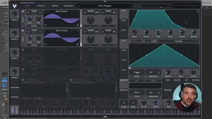This screenshot has width=212, height=119.
Task: Click the Vital logo icon
Action: point(15,6)
